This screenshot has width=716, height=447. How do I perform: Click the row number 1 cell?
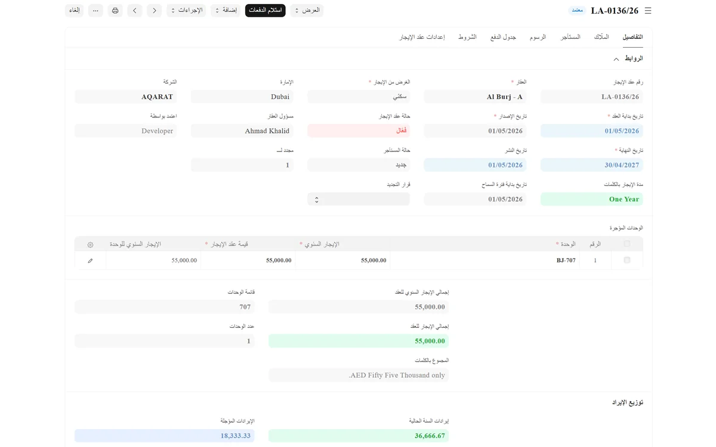(595, 260)
